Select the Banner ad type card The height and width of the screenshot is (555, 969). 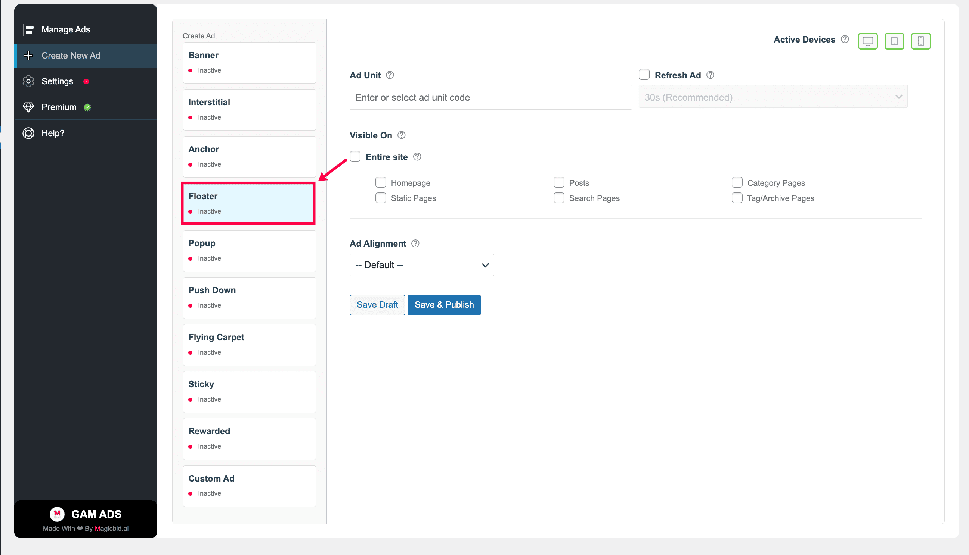(x=249, y=63)
